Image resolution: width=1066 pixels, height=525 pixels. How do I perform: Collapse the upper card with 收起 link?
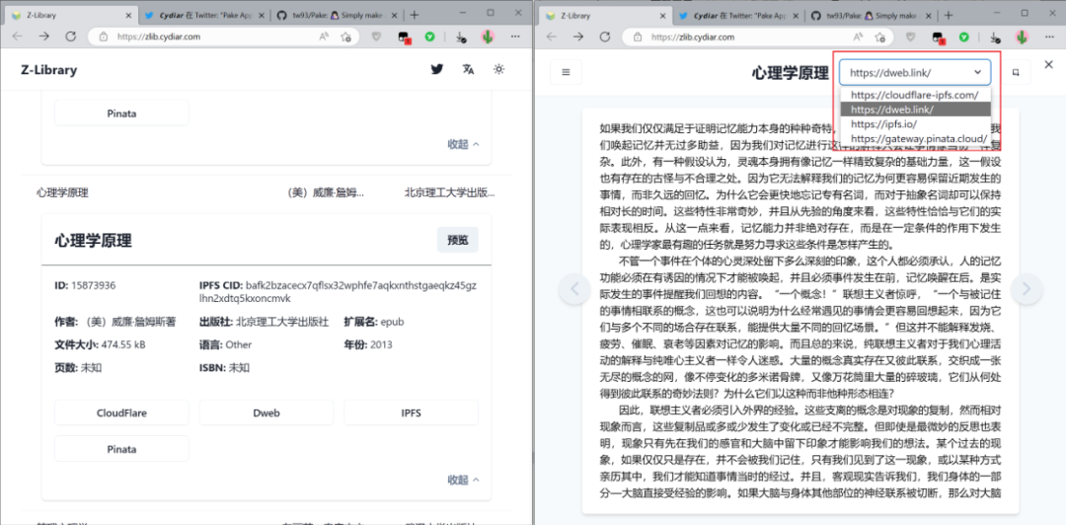[x=463, y=143]
